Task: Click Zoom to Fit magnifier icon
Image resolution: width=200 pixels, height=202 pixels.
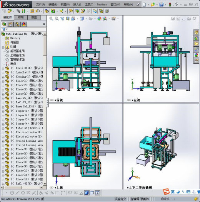Action: click(x=51, y=19)
